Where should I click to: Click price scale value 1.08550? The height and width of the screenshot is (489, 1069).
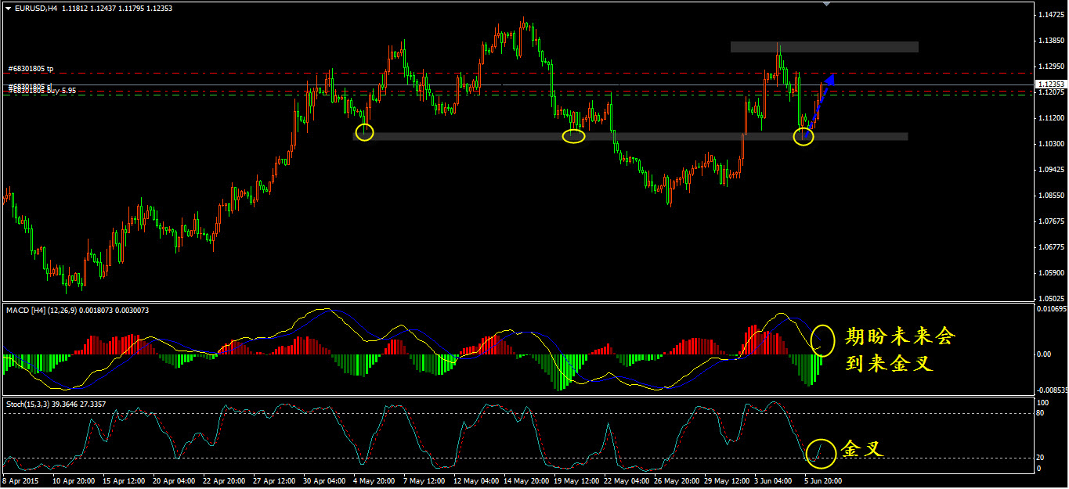[1051, 195]
